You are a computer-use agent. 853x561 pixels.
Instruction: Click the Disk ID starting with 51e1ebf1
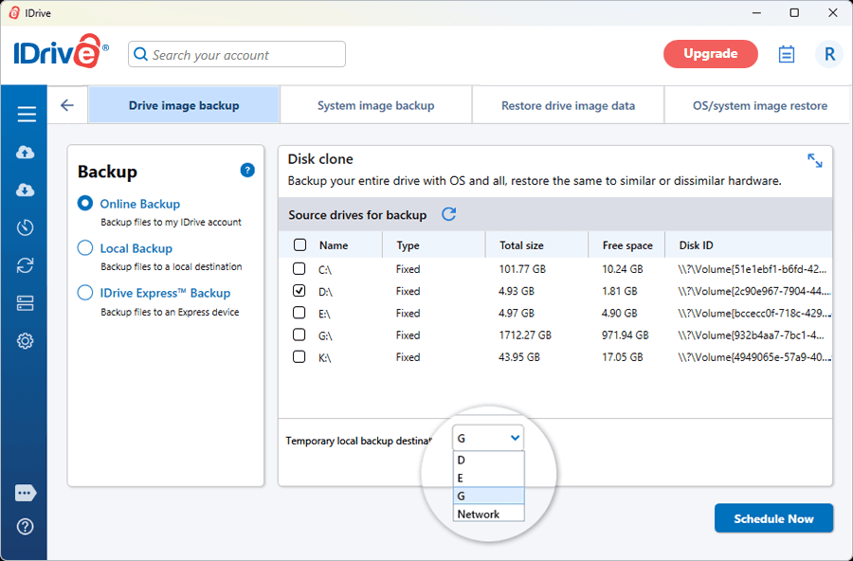pos(753,269)
